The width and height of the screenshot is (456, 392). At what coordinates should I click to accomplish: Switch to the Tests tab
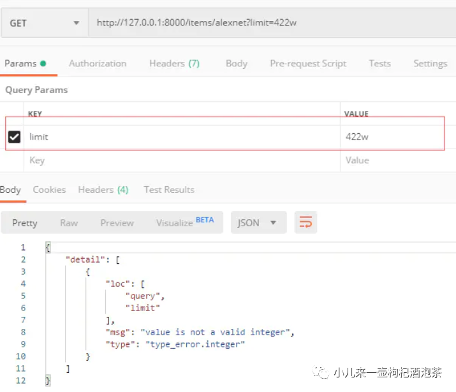click(379, 63)
